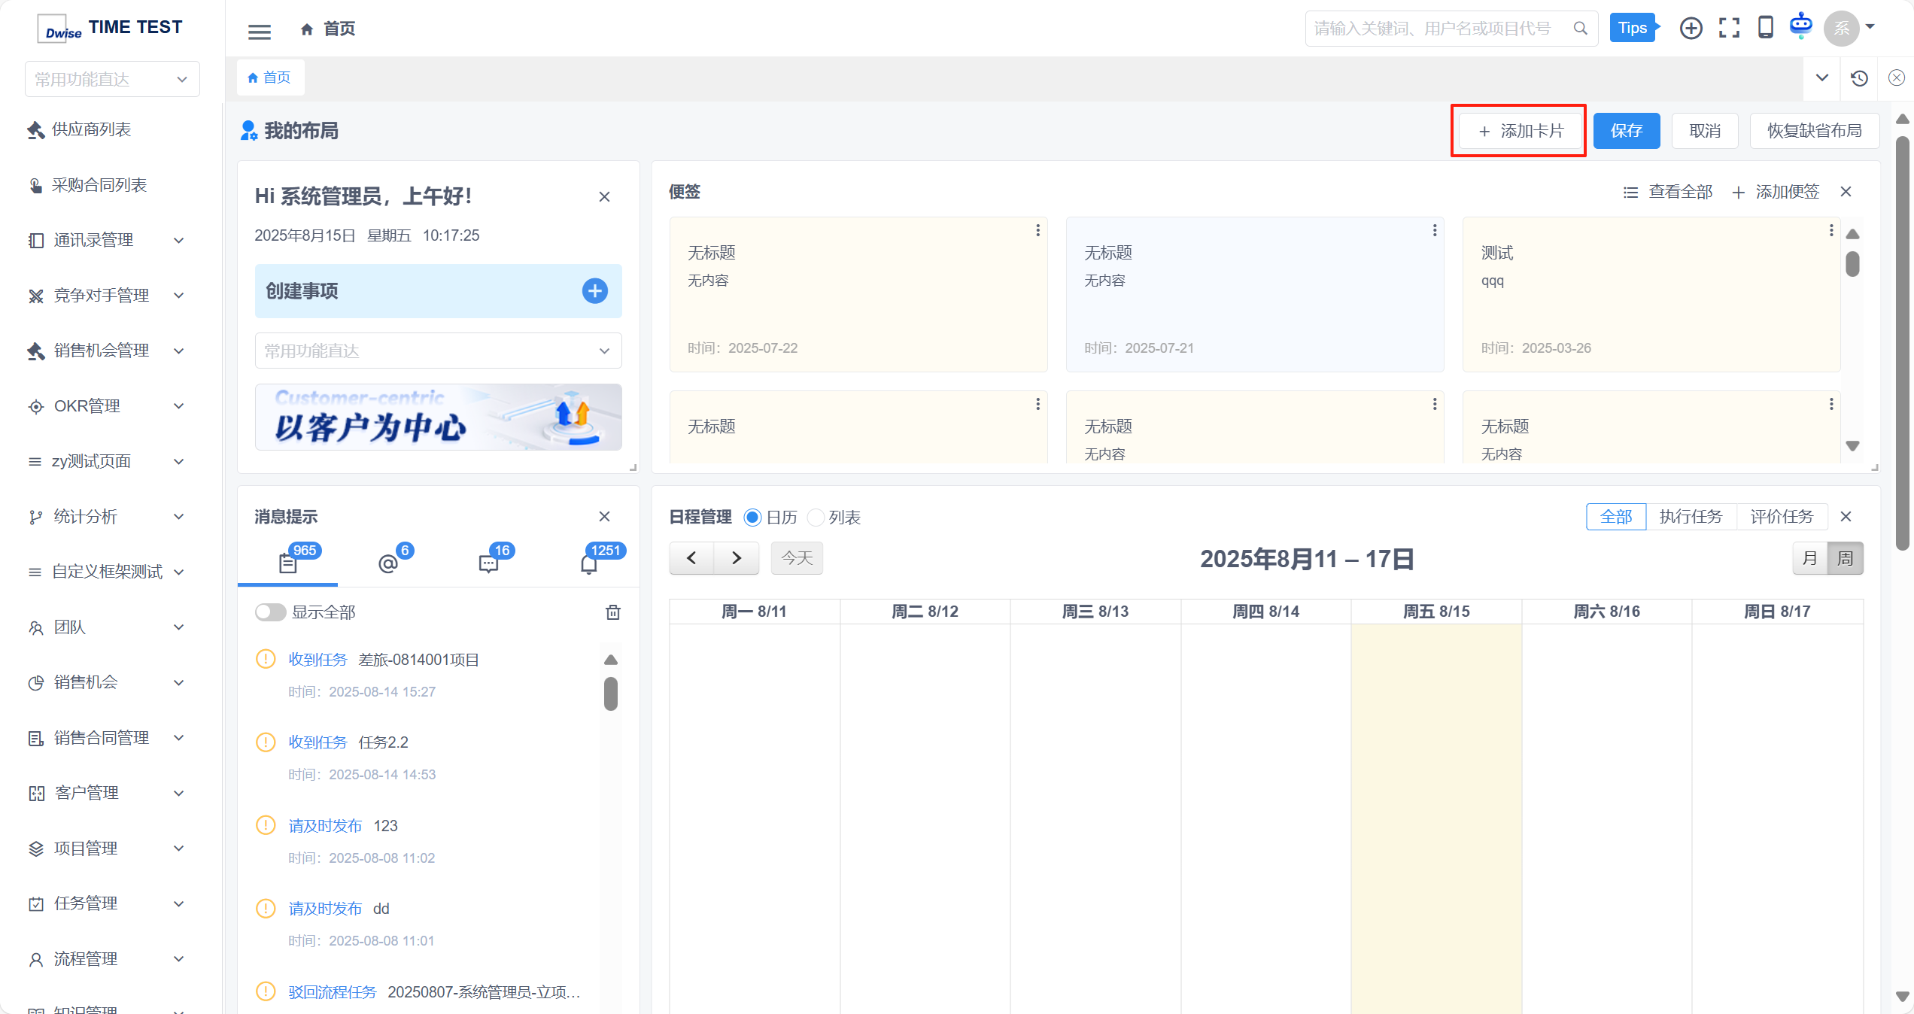Click the fullscreen toggle icon in header

(x=1729, y=29)
